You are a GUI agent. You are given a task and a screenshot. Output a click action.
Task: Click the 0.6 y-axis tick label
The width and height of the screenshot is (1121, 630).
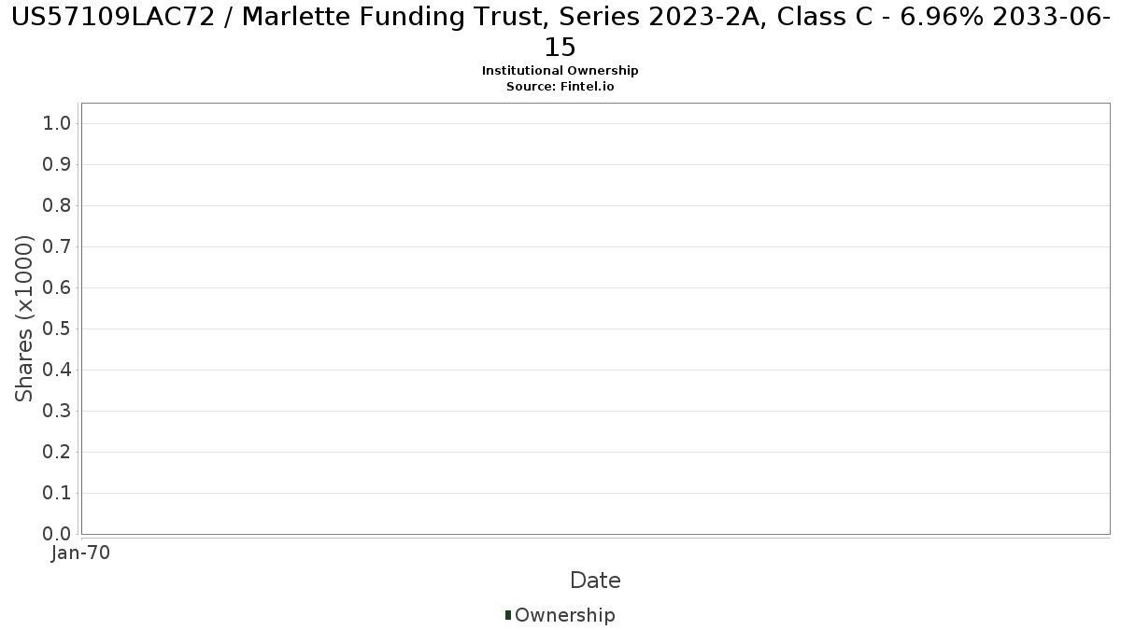pyautogui.click(x=58, y=287)
